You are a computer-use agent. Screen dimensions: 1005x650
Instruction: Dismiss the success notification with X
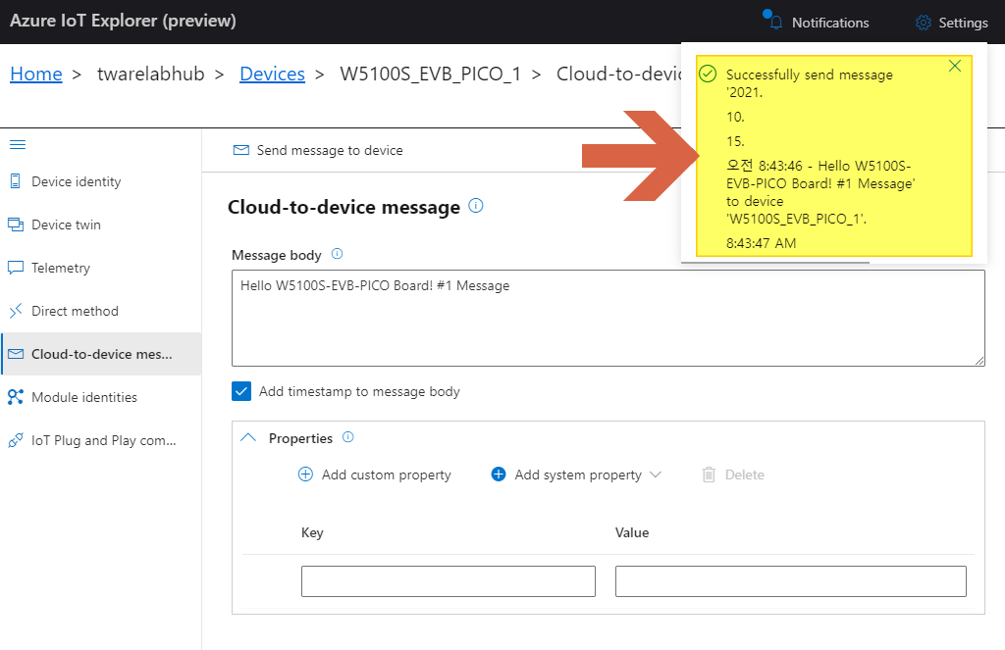click(x=955, y=66)
